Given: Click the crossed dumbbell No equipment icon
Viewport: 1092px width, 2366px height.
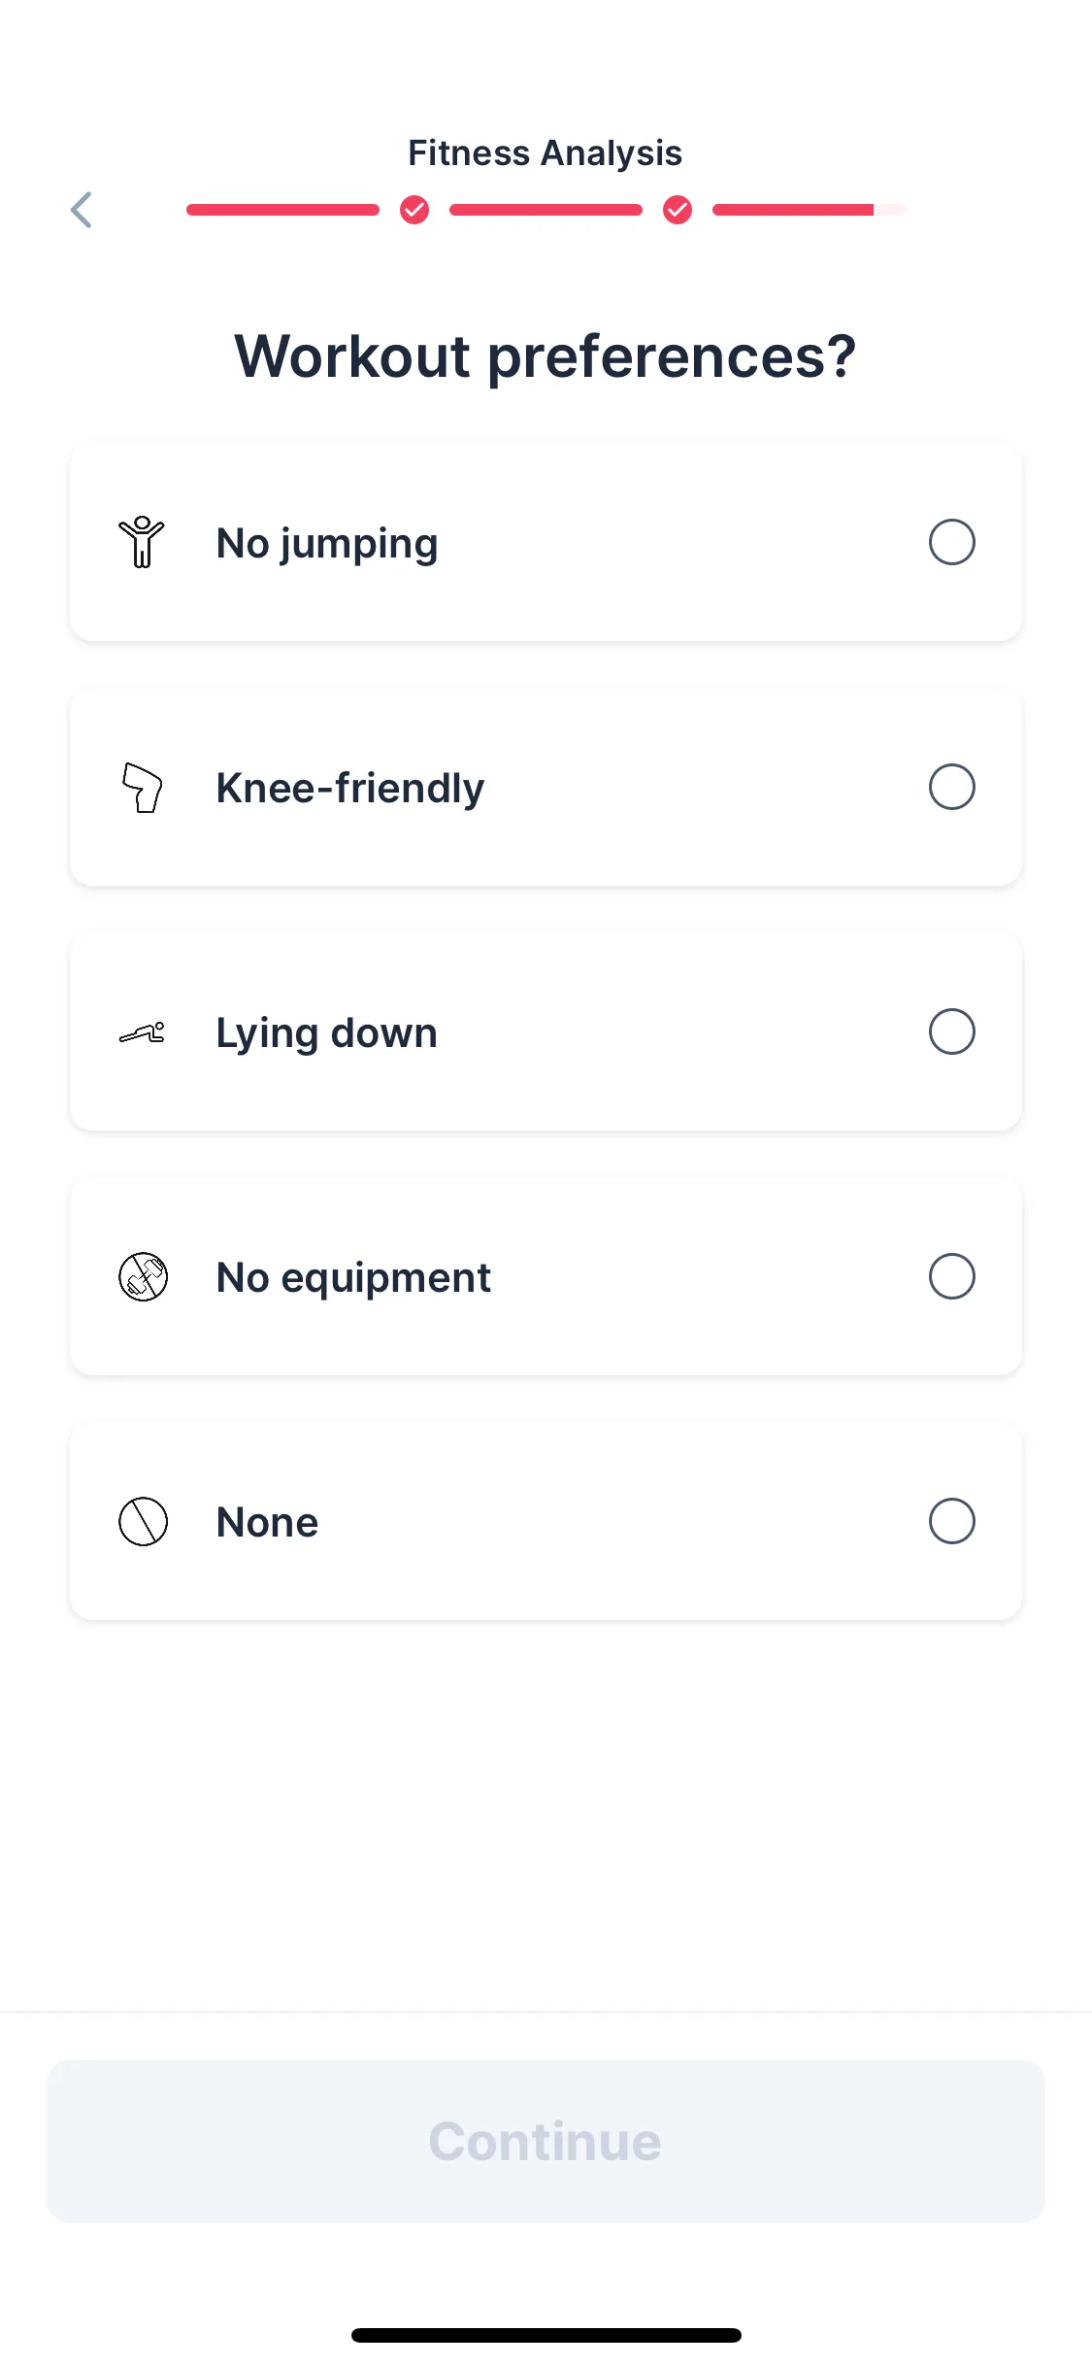Looking at the screenshot, I should (x=143, y=1276).
